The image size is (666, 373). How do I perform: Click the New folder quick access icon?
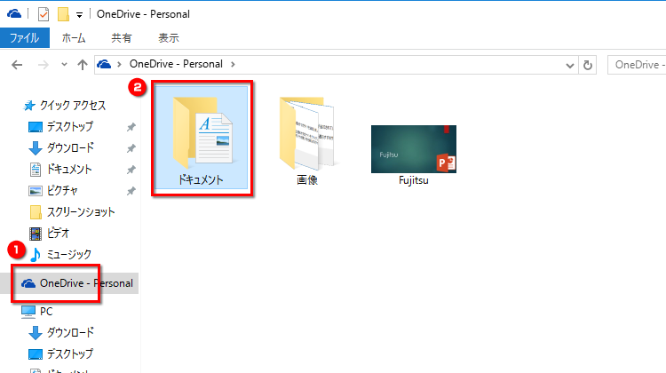pos(63,14)
